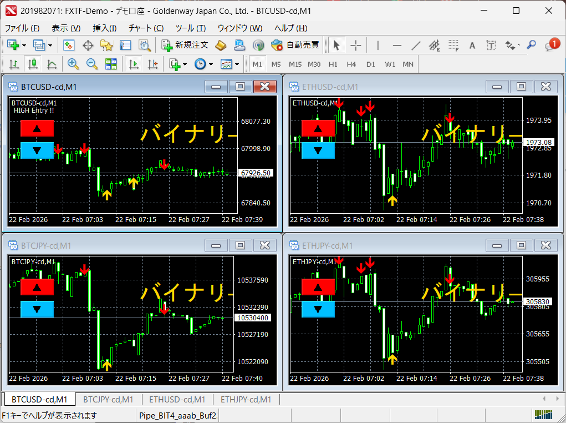Expand the profiles dropdown arrow
566x423 pixels.
(x=50, y=46)
